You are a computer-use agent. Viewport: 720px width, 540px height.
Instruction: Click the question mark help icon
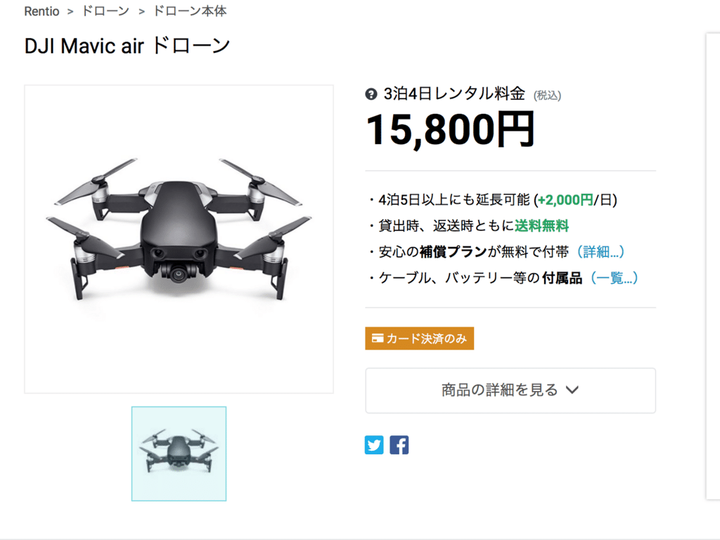[371, 94]
